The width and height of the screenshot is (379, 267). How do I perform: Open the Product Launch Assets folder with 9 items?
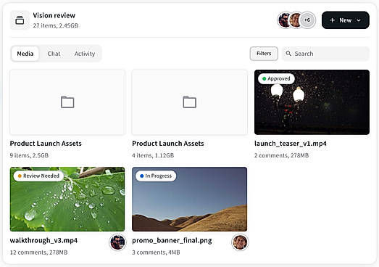[x=67, y=102]
